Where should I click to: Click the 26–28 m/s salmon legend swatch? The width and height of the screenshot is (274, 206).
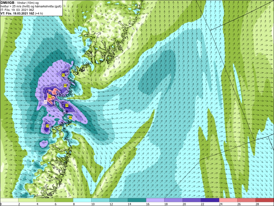coord(247,200)
